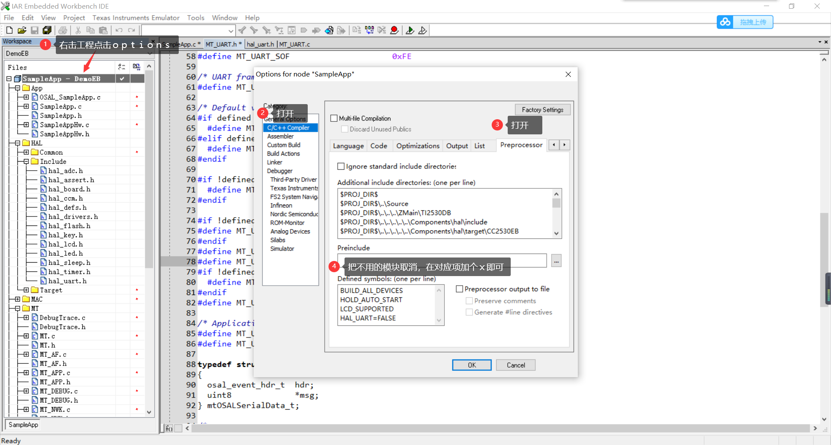Enable Multi-file Compilation
831x445 pixels.
334,118
